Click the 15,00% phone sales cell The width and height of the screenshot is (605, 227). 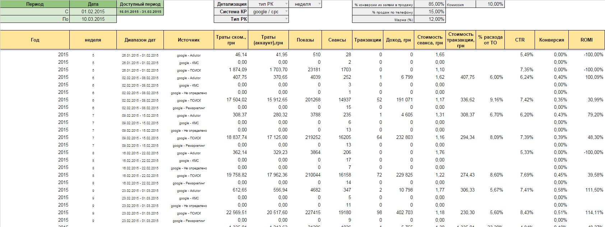pyautogui.click(x=430, y=11)
